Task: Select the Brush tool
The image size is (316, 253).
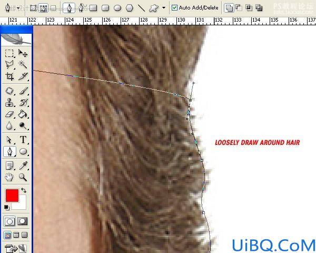Action: tap(23, 91)
